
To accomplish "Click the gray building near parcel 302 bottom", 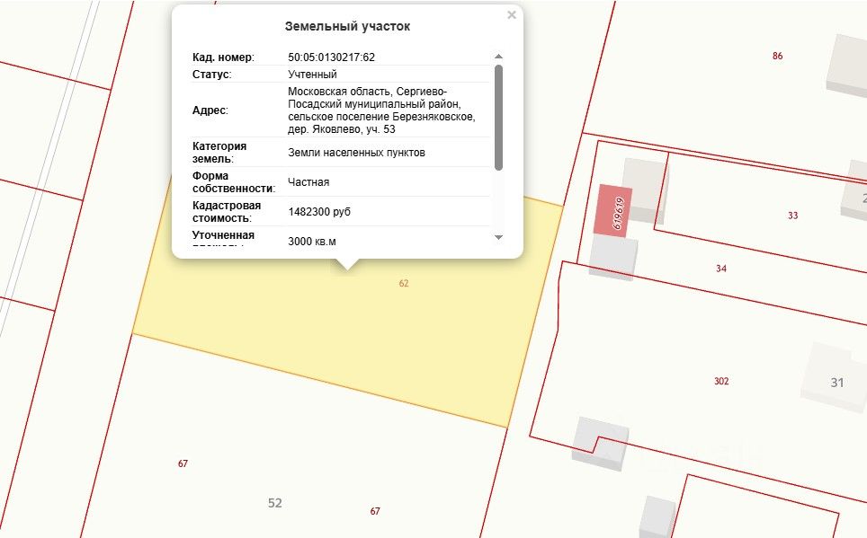I will click(x=601, y=444).
